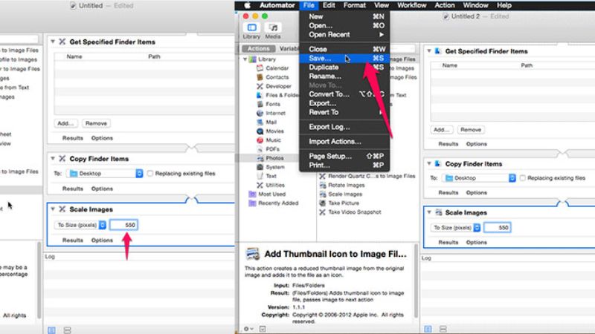Open the To Size (pixels) dropdown in left window
Image resolution: width=595 pixels, height=334 pixels.
(81, 224)
